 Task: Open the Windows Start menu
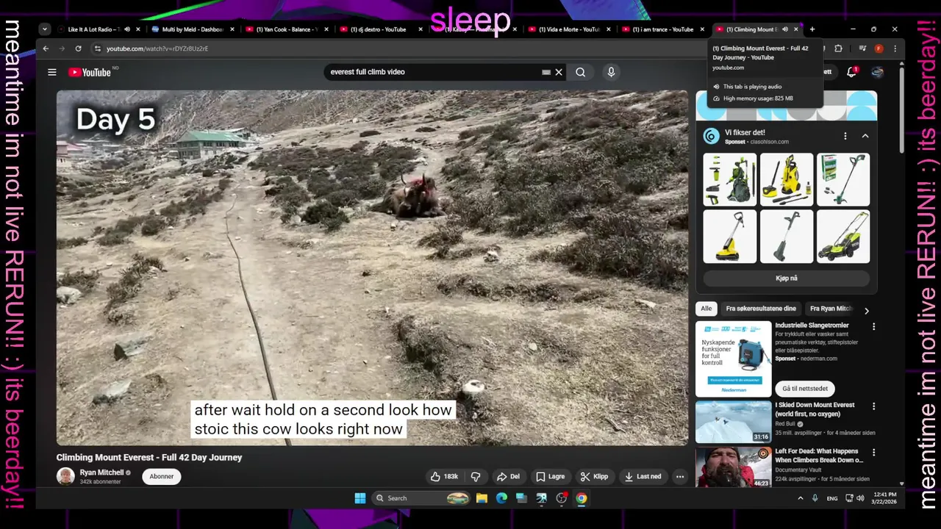pos(360,498)
